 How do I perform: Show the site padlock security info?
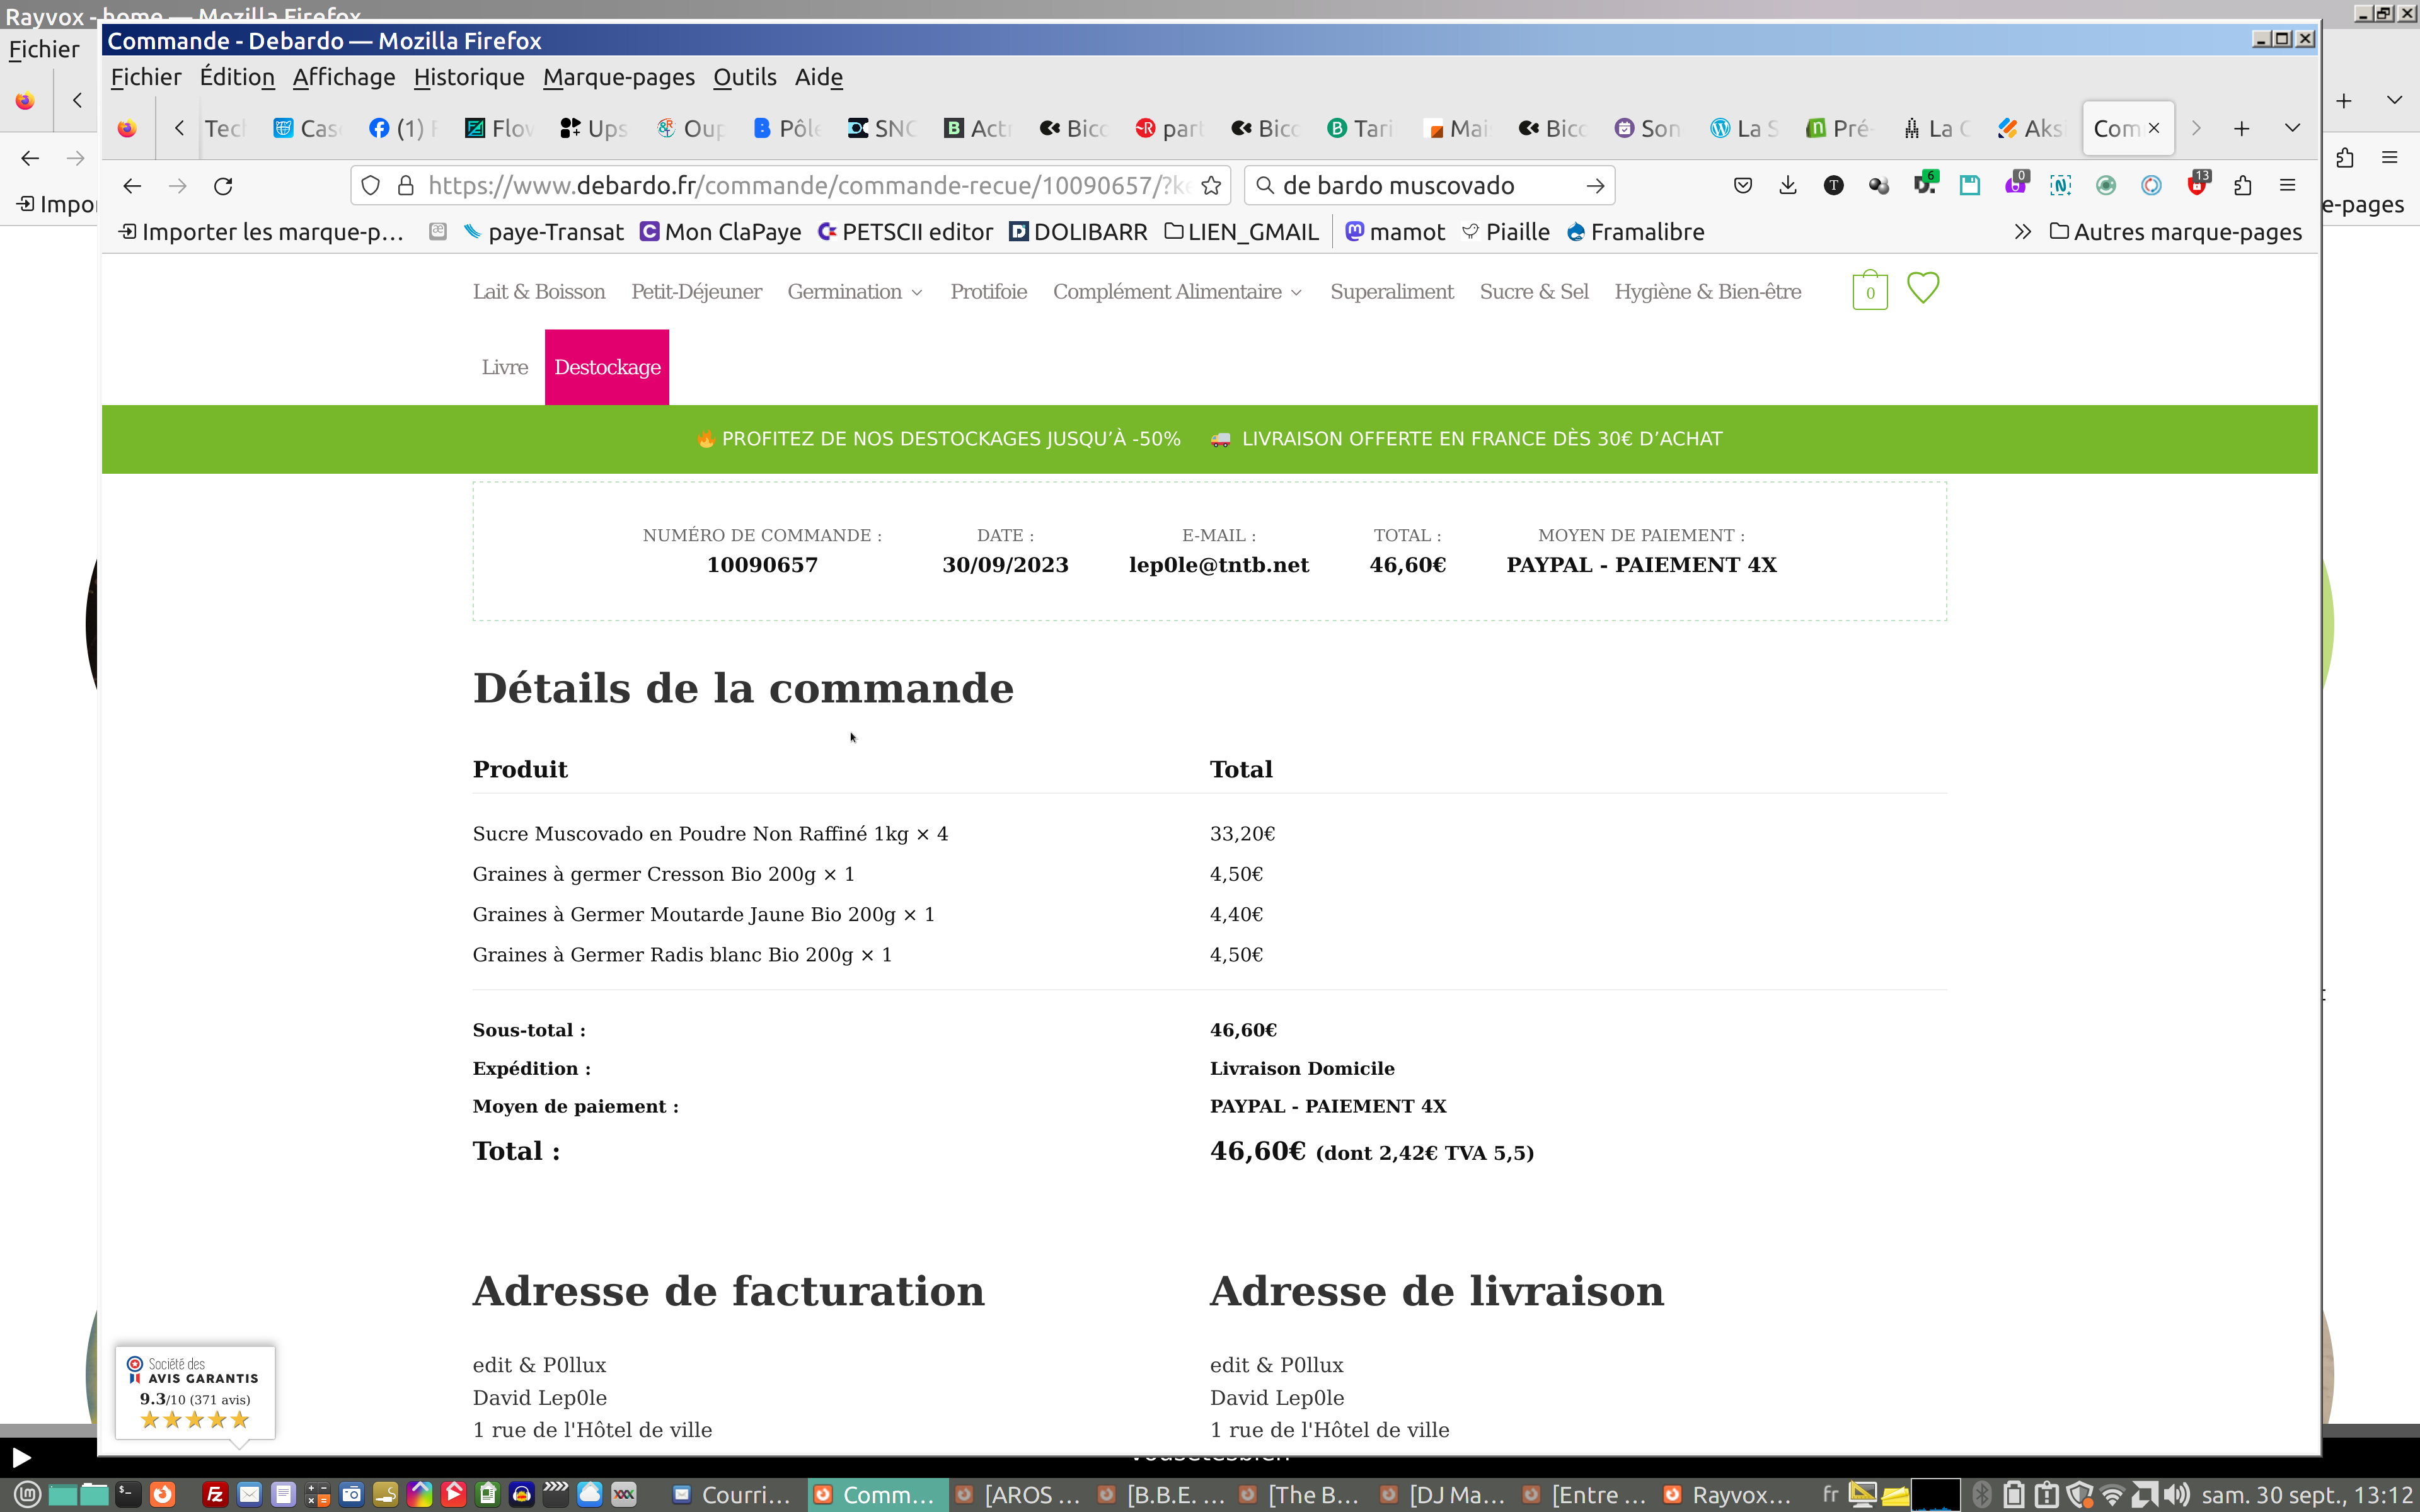pos(406,186)
